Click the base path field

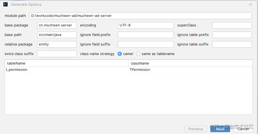57,35
